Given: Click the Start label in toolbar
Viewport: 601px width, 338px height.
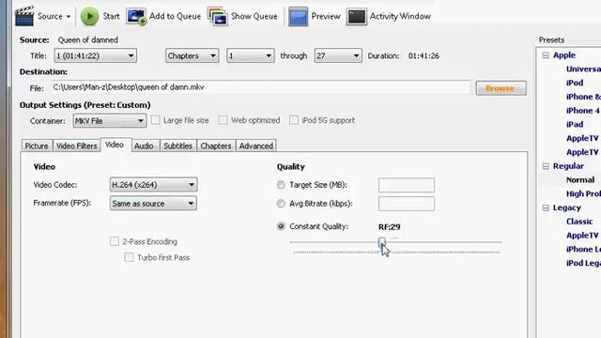Looking at the screenshot, I should pos(111,17).
